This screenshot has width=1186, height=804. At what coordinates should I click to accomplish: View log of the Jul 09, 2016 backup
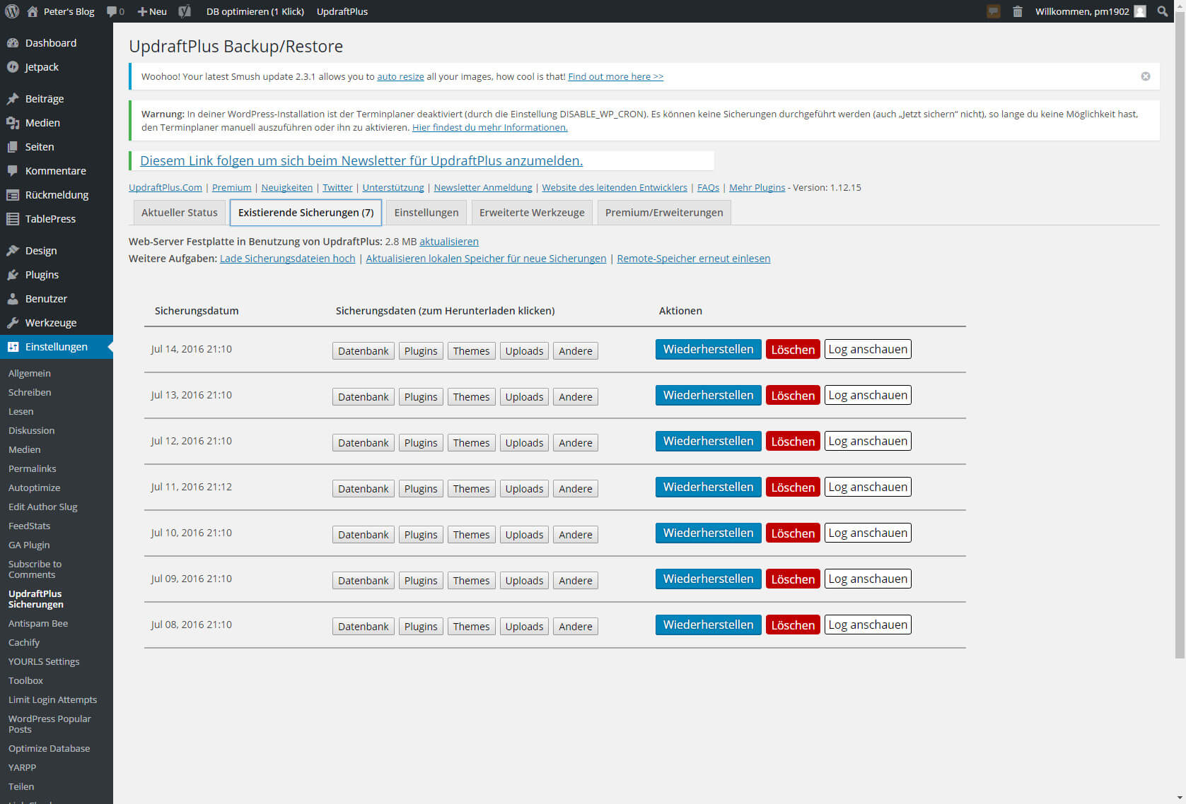click(868, 579)
